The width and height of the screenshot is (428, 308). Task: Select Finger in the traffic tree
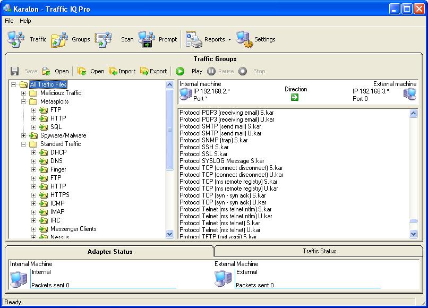58,169
